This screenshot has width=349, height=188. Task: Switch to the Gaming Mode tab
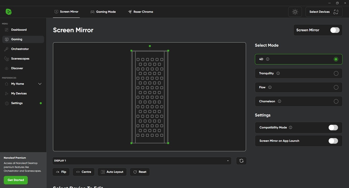point(103,12)
